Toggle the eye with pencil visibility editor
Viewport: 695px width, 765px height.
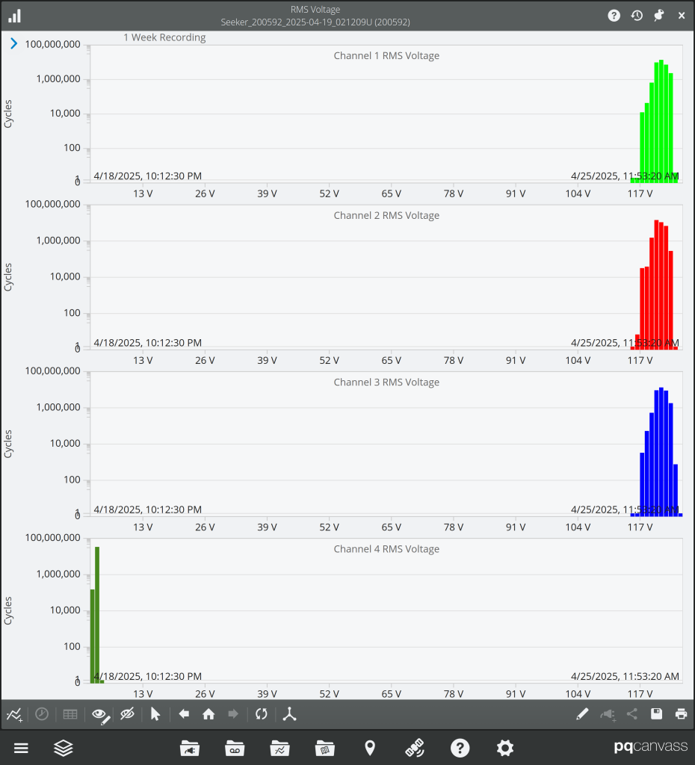click(x=100, y=714)
